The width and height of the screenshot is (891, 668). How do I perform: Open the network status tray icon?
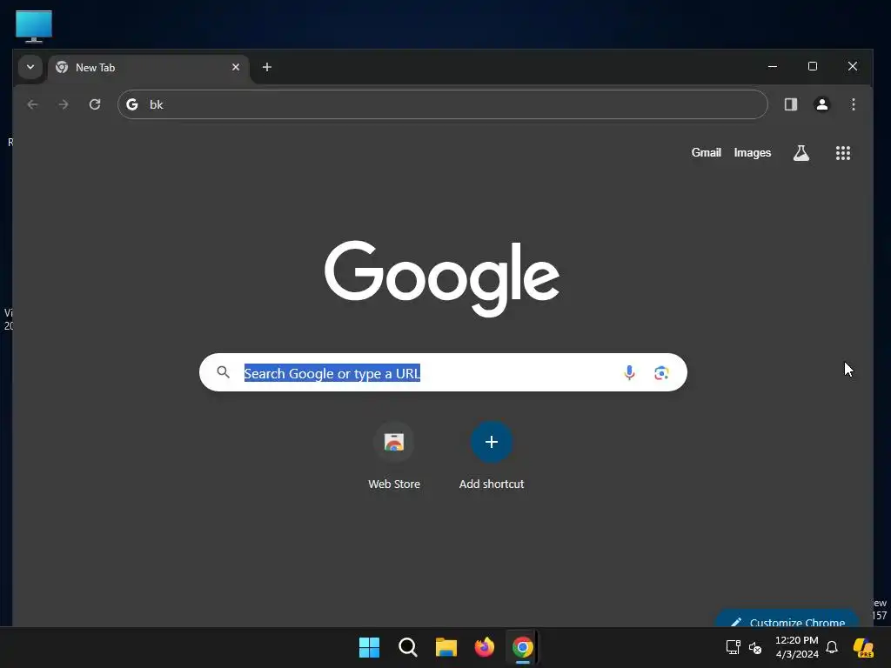tap(733, 647)
